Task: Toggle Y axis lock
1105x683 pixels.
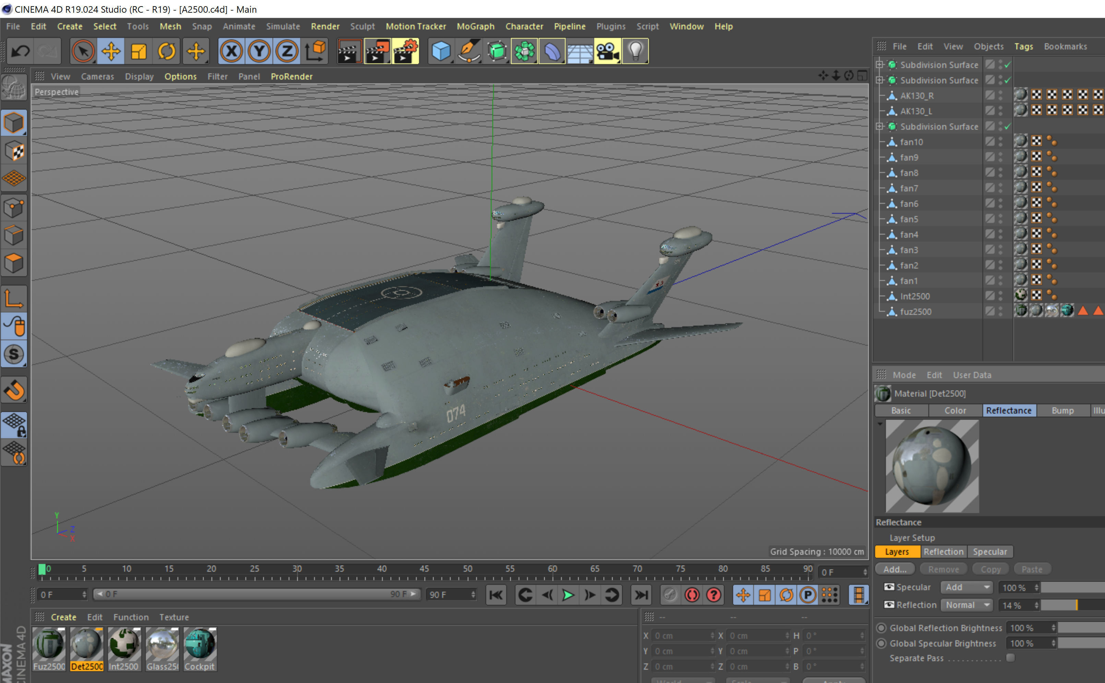Action: pyautogui.click(x=259, y=51)
